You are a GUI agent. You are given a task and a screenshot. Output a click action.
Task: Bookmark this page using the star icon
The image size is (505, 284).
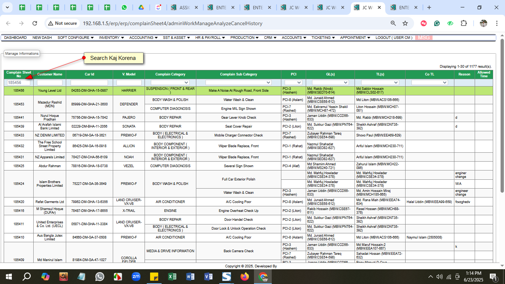click(x=405, y=23)
